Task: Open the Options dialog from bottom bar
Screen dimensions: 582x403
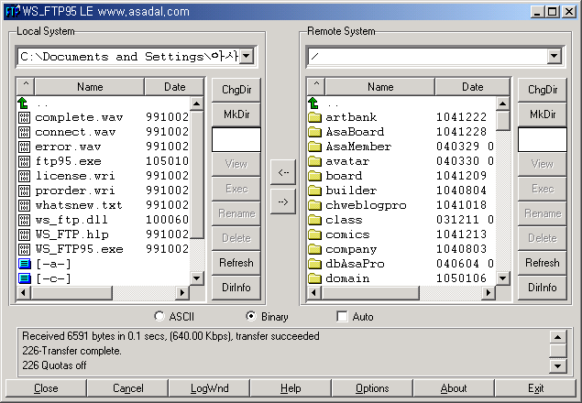Action: coord(372,388)
